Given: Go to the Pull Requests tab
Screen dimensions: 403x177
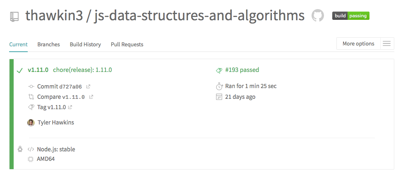Looking at the screenshot, I should click(127, 44).
